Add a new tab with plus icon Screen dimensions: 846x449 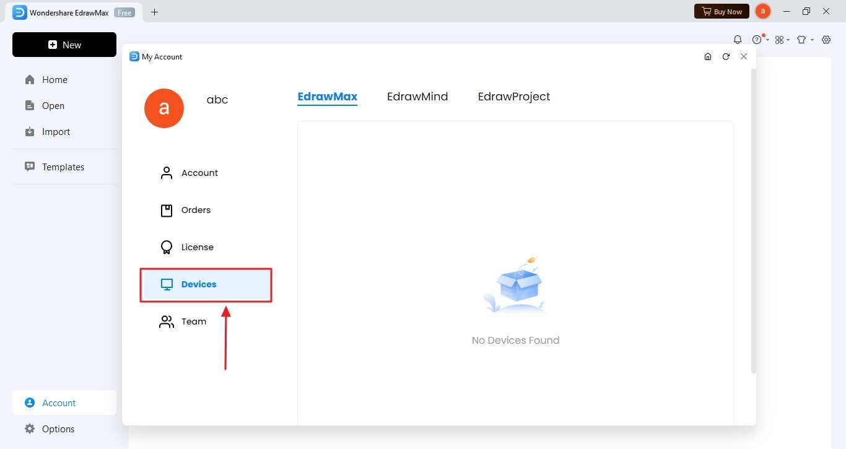click(x=154, y=12)
